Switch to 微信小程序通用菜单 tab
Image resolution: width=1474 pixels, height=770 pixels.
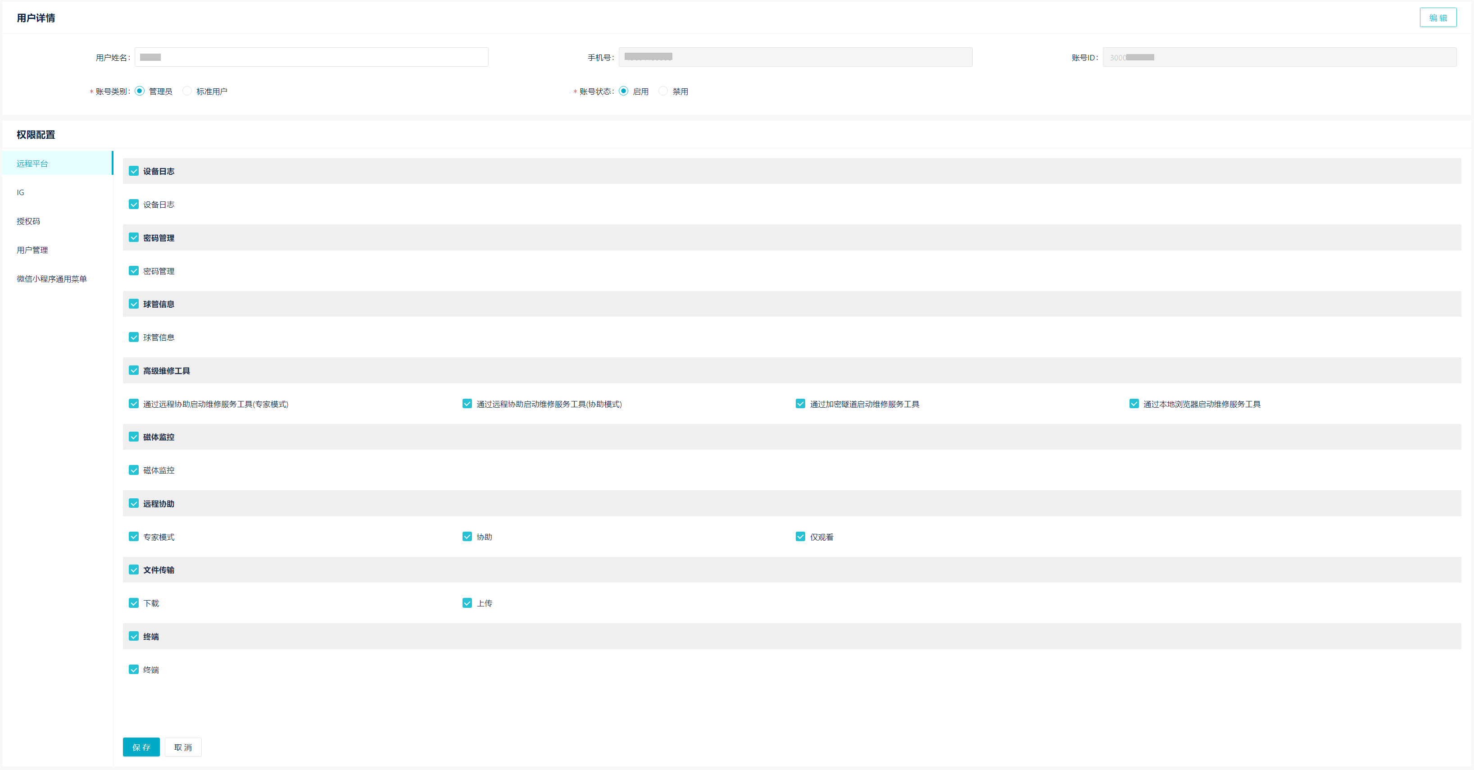coord(51,279)
